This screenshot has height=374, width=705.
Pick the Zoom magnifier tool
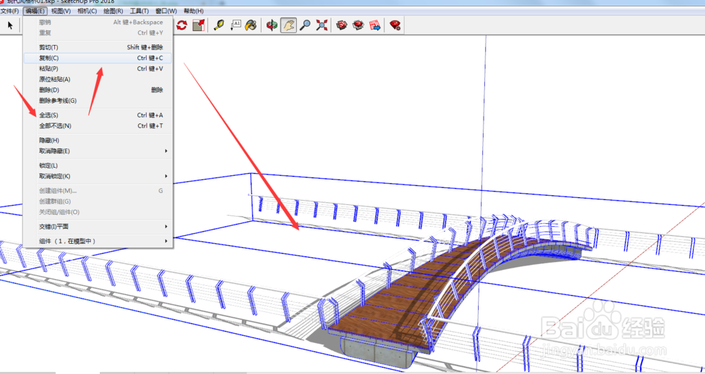tap(305, 25)
